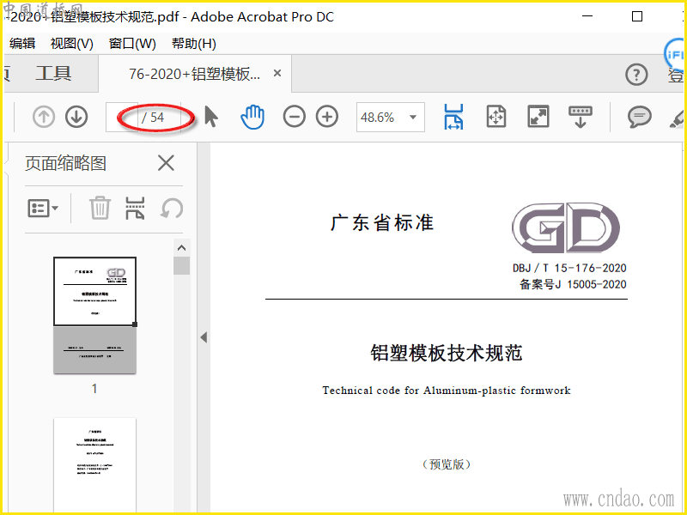The image size is (687, 515).
Task: Choose the selection arrow tool
Action: point(211,117)
